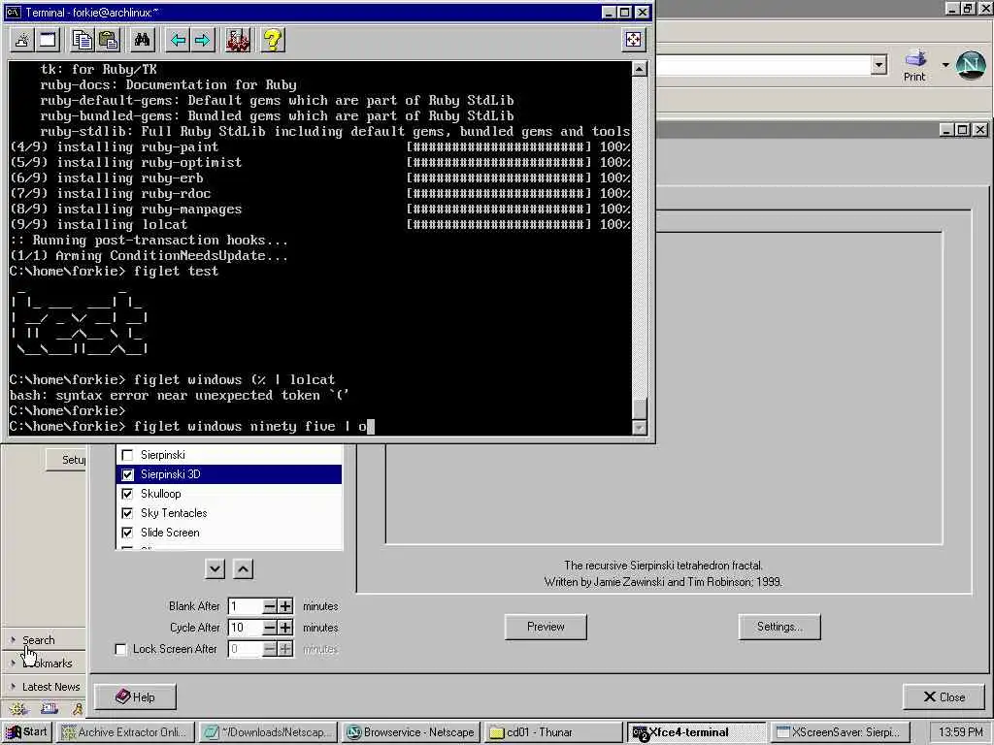Click the terminal scrollbar thumb

640,408
